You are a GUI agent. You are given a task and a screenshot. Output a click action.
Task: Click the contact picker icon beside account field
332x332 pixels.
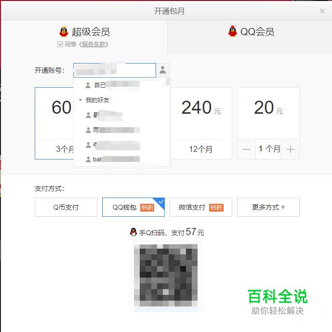pos(163,70)
